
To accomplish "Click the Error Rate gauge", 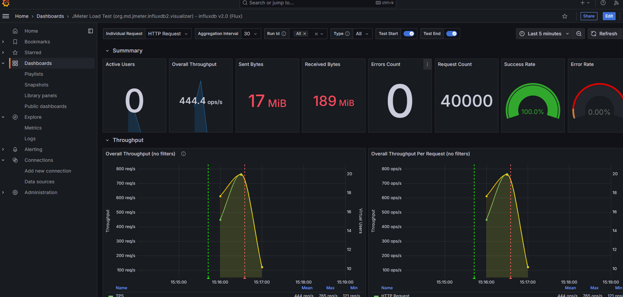I will [x=597, y=101].
